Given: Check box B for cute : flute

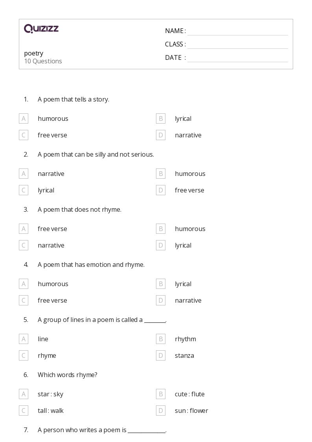Looking at the screenshot, I should 161,394.
